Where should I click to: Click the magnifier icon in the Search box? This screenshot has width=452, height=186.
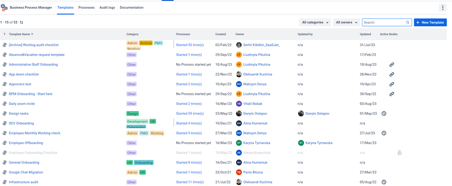click(408, 22)
